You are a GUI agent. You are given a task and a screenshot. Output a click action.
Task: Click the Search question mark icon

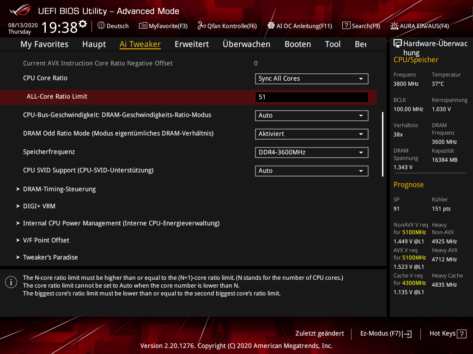[x=346, y=26]
